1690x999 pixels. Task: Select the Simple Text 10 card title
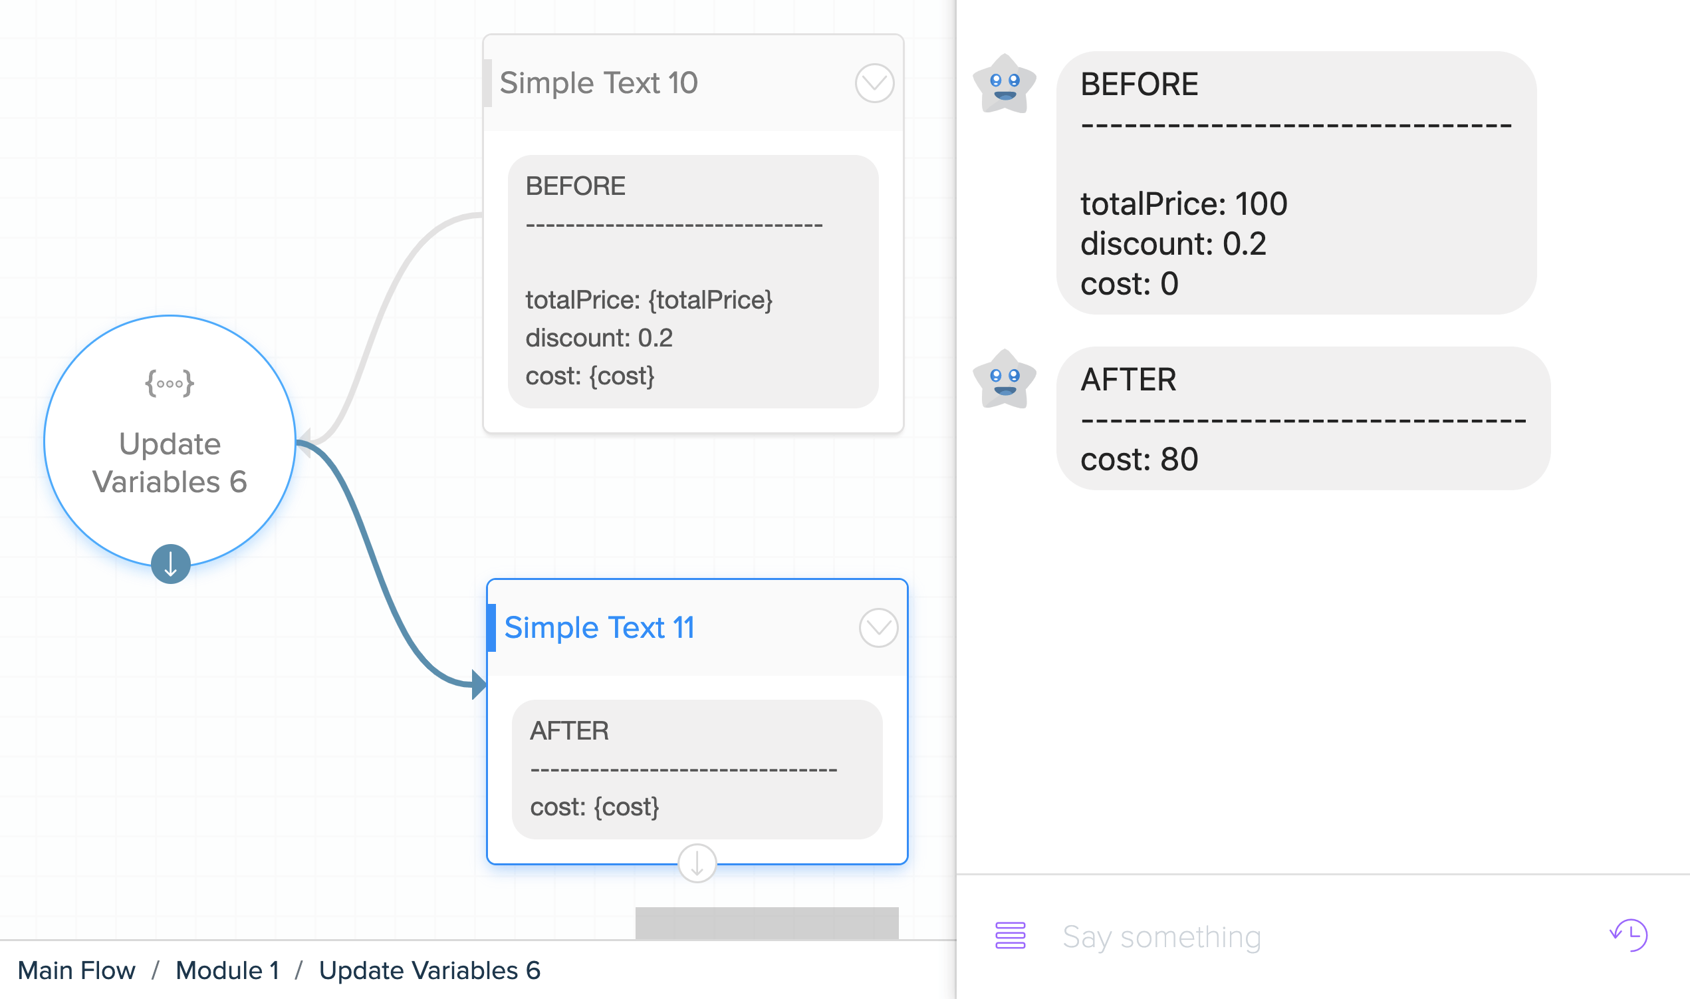(x=599, y=82)
